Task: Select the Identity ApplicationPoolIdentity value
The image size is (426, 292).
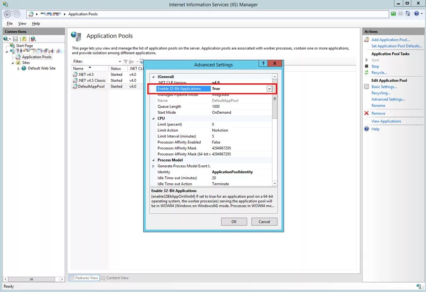Action: pos(232,172)
